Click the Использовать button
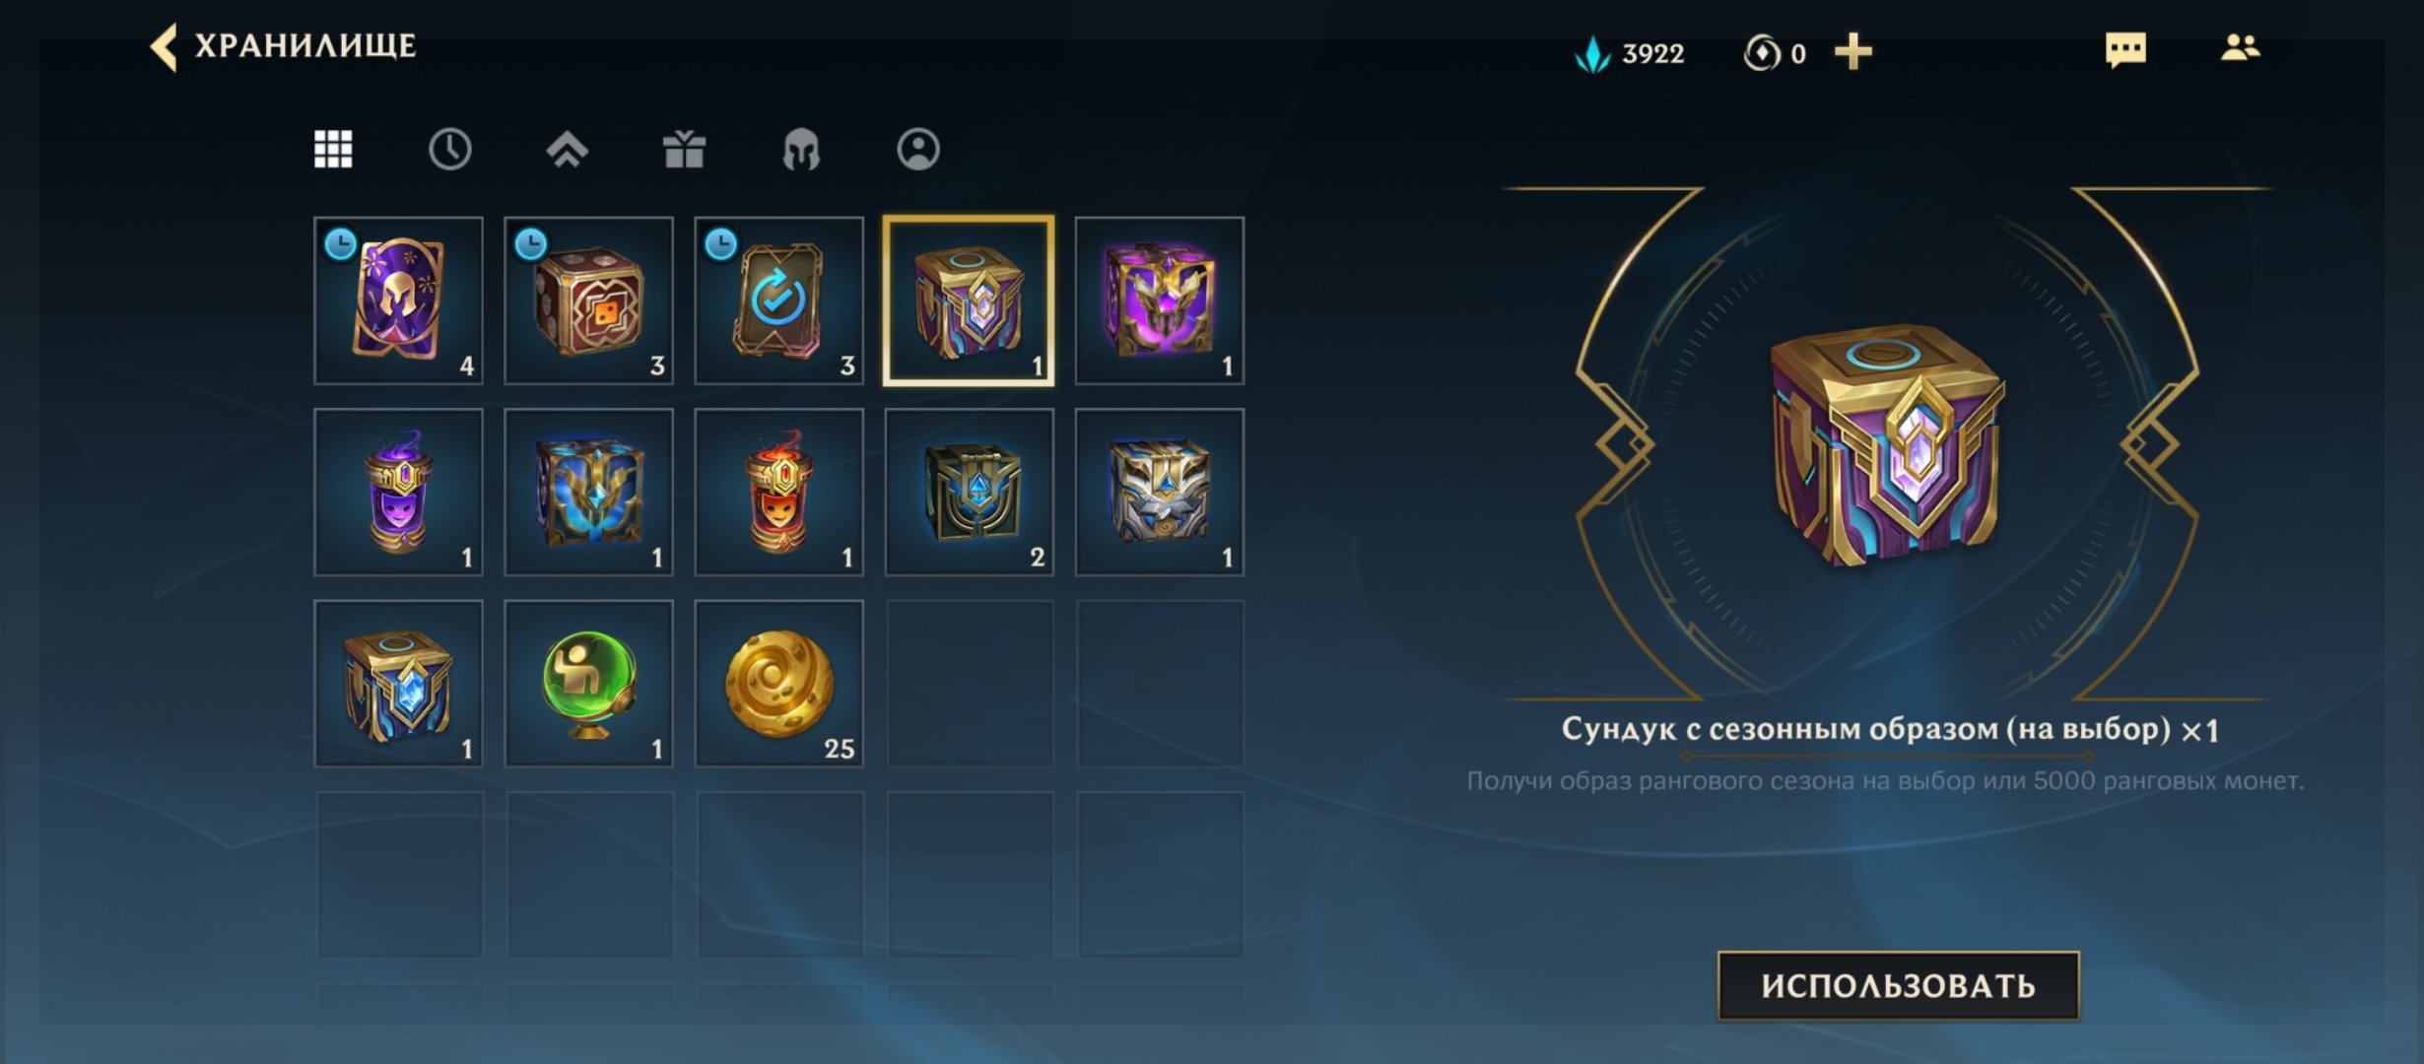Viewport: 2424px width, 1064px height. click(1898, 985)
